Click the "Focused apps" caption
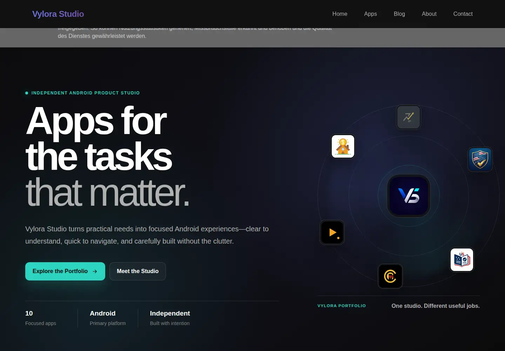505x351 pixels. [x=41, y=323]
